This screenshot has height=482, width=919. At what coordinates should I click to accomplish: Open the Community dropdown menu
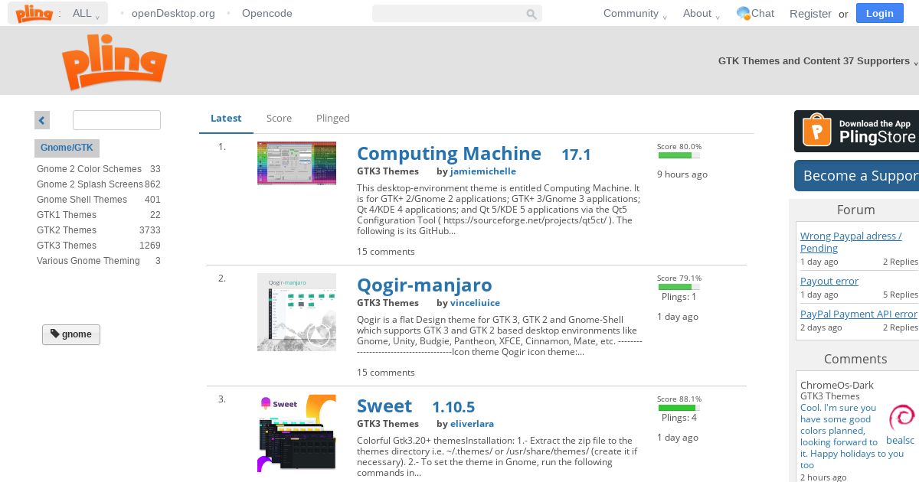point(635,13)
